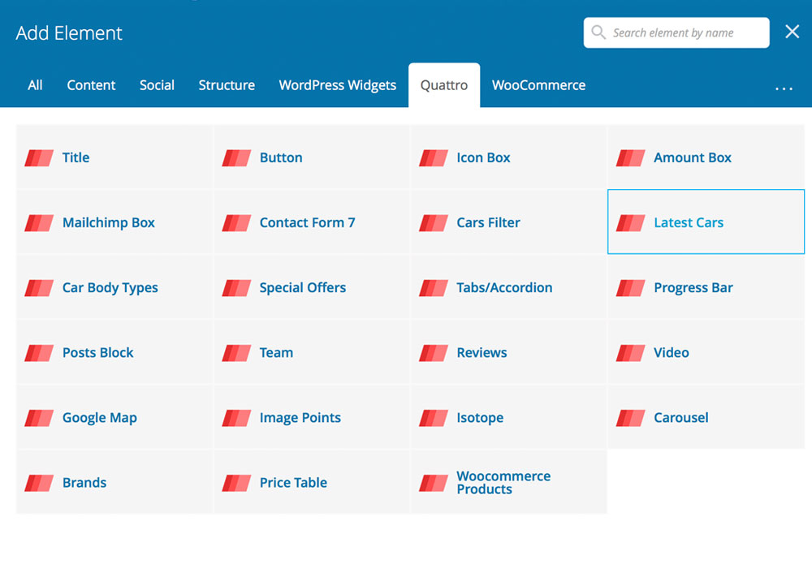Select the Quattro tab
812x568 pixels.
tap(444, 85)
